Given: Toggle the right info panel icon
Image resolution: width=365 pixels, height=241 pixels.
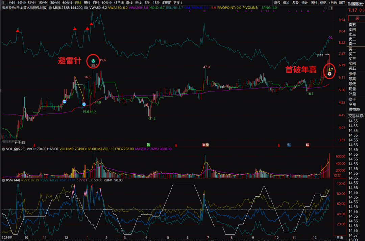Looking at the screenshot, I should (x=331, y=8).
